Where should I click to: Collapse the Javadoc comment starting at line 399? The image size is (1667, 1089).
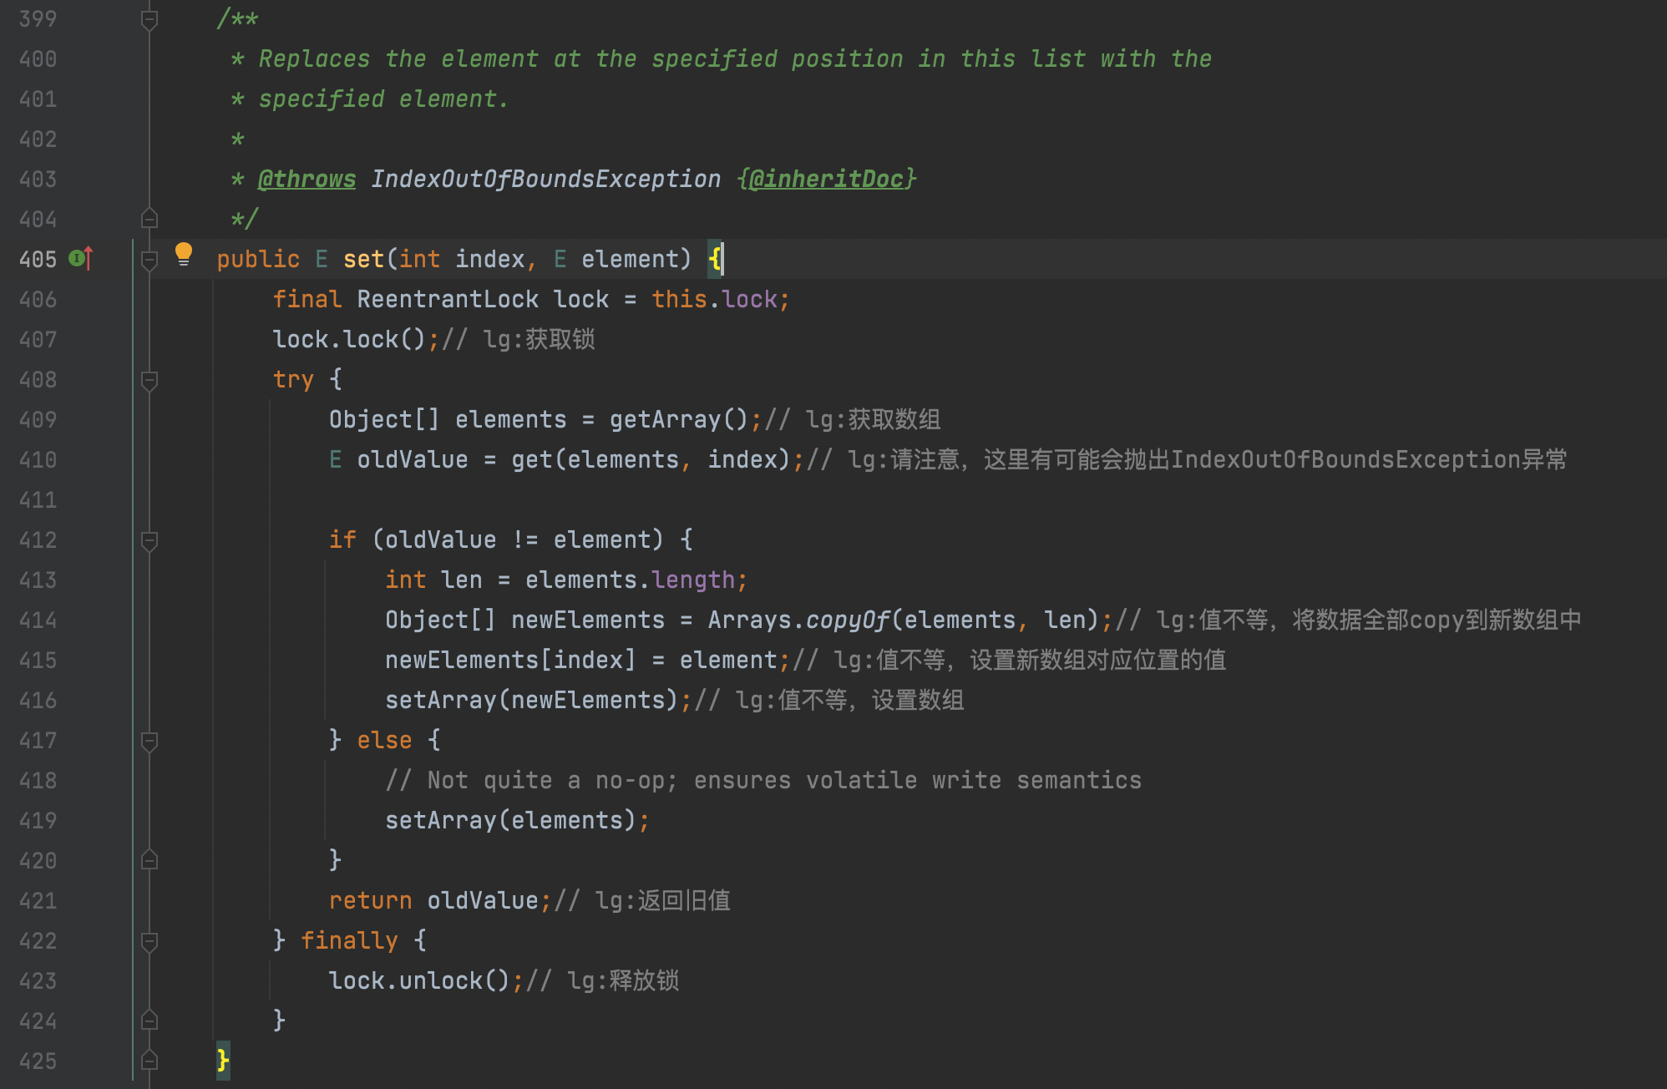click(x=149, y=18)
